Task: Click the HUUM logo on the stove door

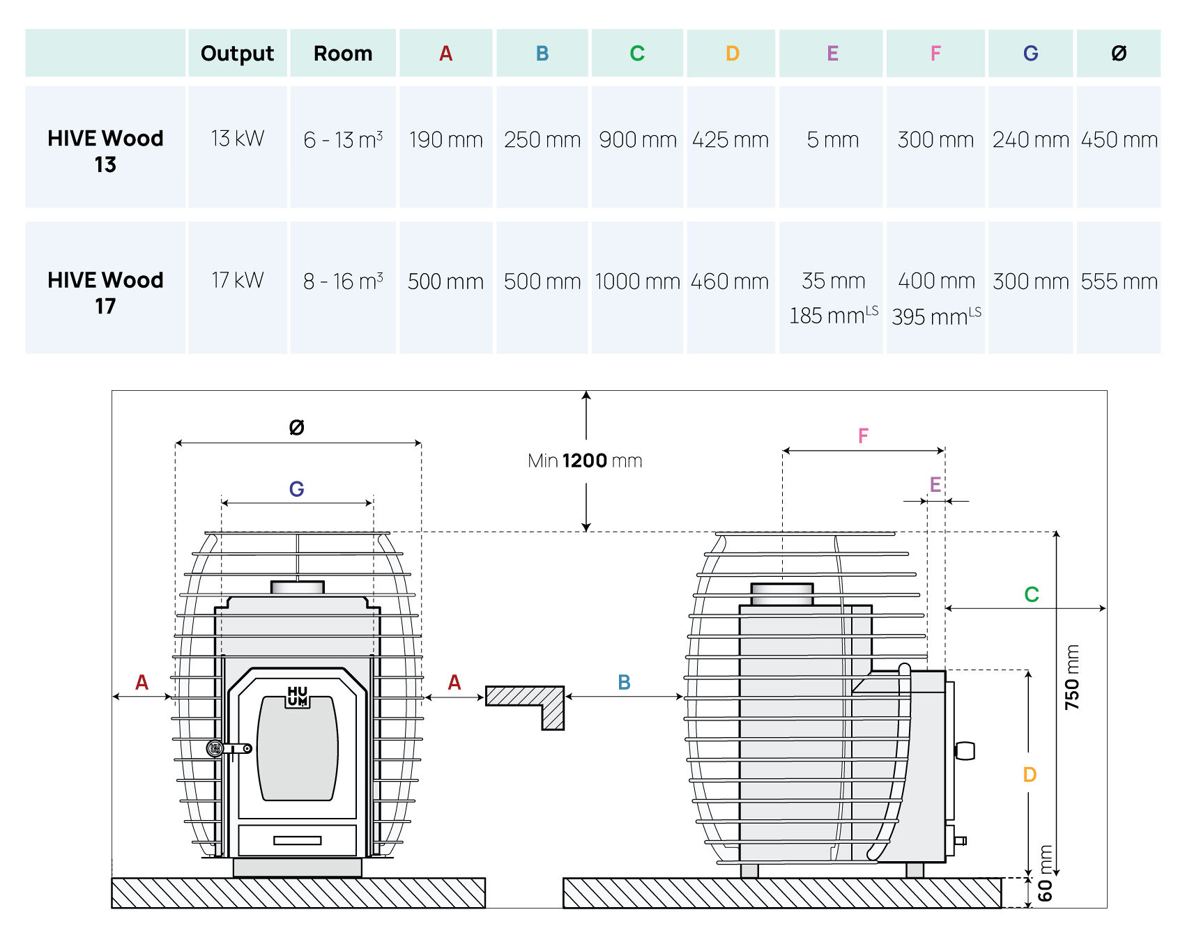Action: point(298,696)
